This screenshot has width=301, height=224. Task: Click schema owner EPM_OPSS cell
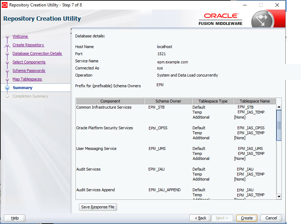[158, 128]
